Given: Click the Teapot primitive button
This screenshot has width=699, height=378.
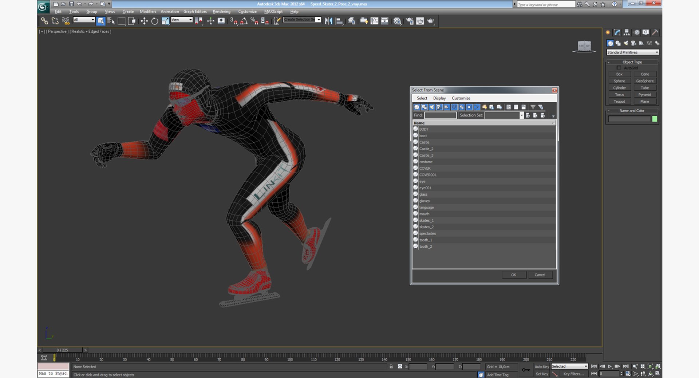Looking at the screenshot, I should click(619, 102).
